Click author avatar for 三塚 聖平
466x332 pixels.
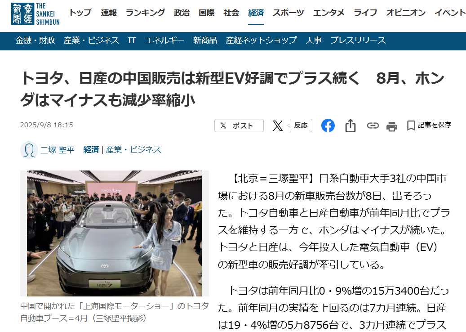pos(29,150)
